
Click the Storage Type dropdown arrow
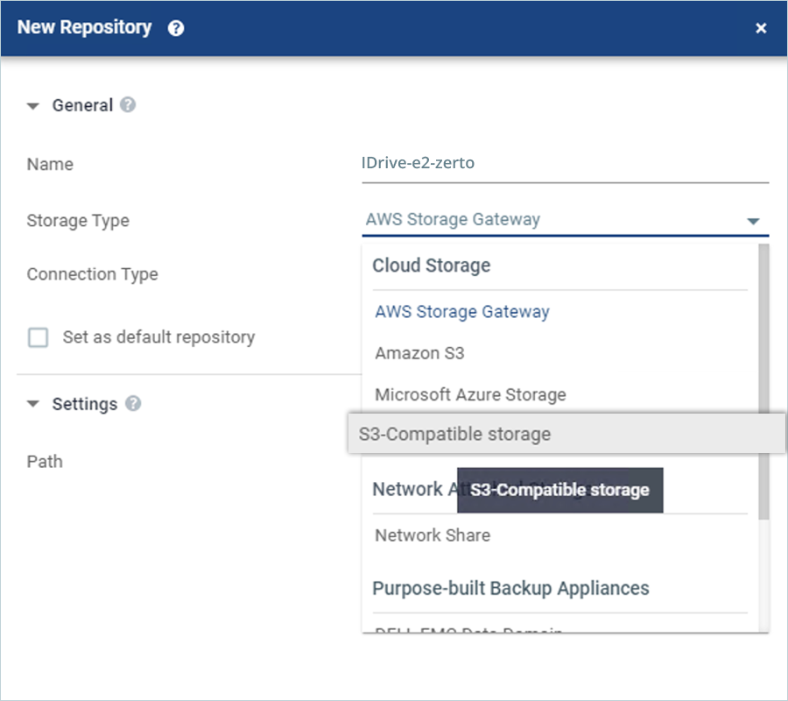coord(752,221)
